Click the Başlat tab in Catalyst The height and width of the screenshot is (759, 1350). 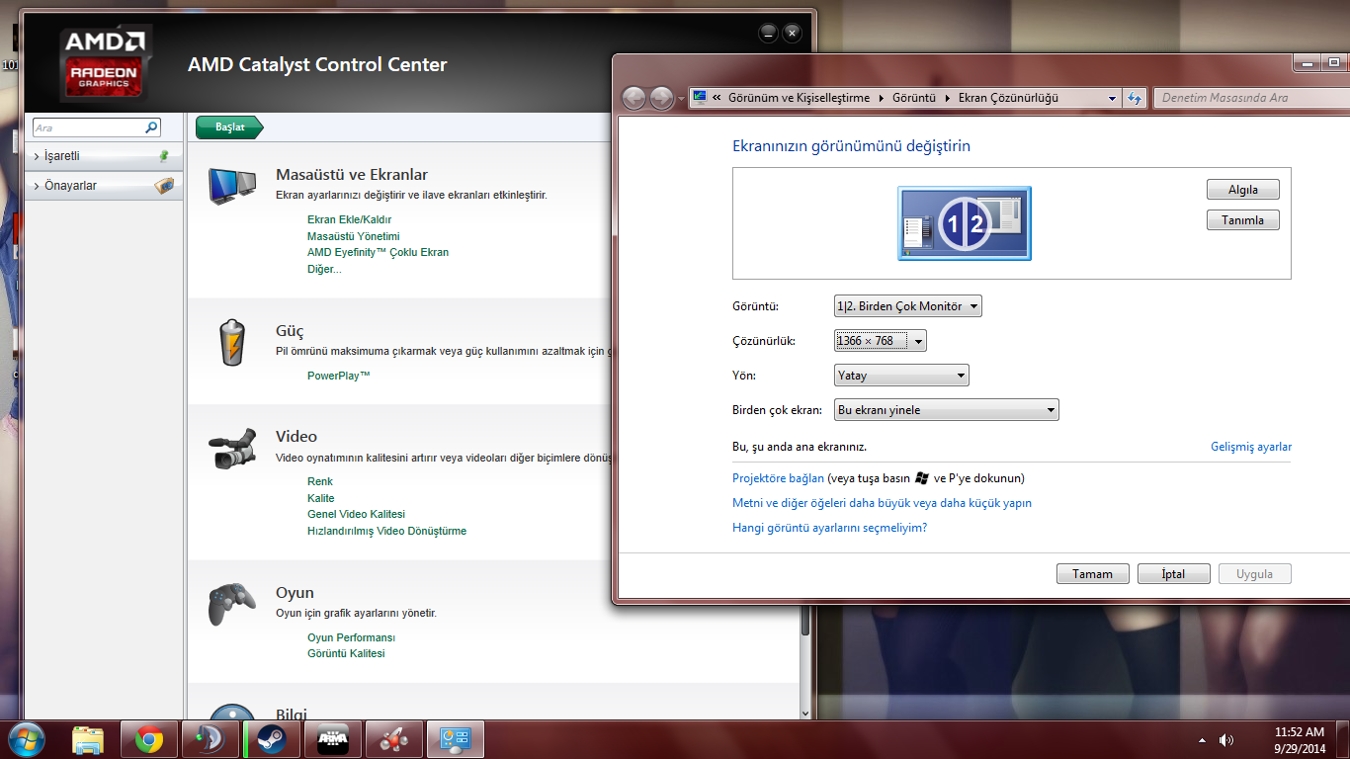pos(230,126)
